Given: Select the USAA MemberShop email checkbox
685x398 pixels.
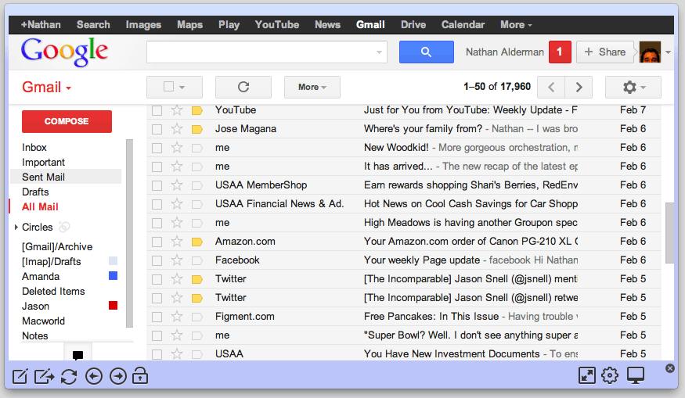Looking at the screenshot, I should click(157, 185).
